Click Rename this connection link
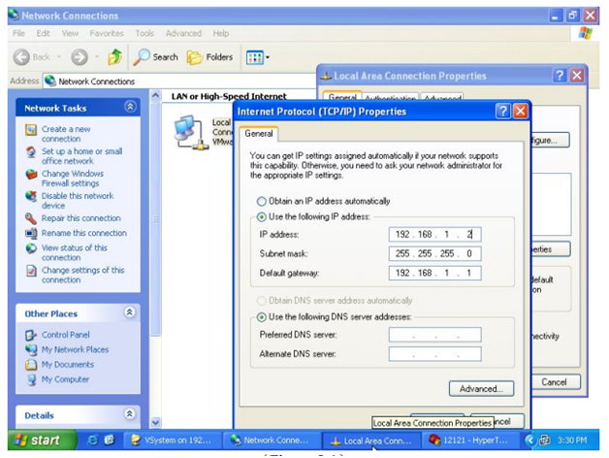This screenshot has height=458, width=609. (x=84, y=233)
